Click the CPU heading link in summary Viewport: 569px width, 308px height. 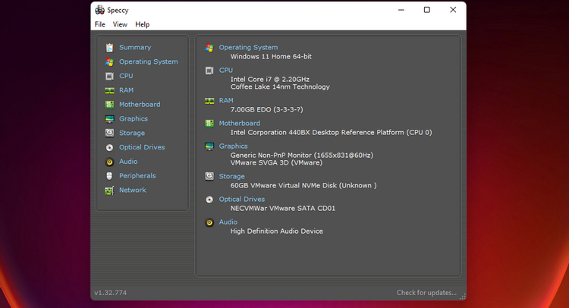226,70
